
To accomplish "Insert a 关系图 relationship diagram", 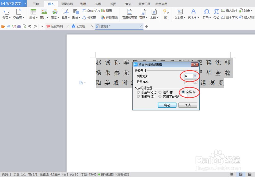I will point(89,18).
